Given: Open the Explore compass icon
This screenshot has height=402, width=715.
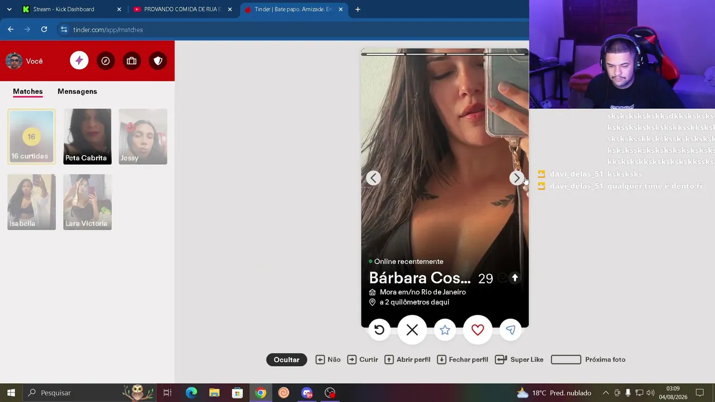Looking at the screenshot, I should click(106, 61).
